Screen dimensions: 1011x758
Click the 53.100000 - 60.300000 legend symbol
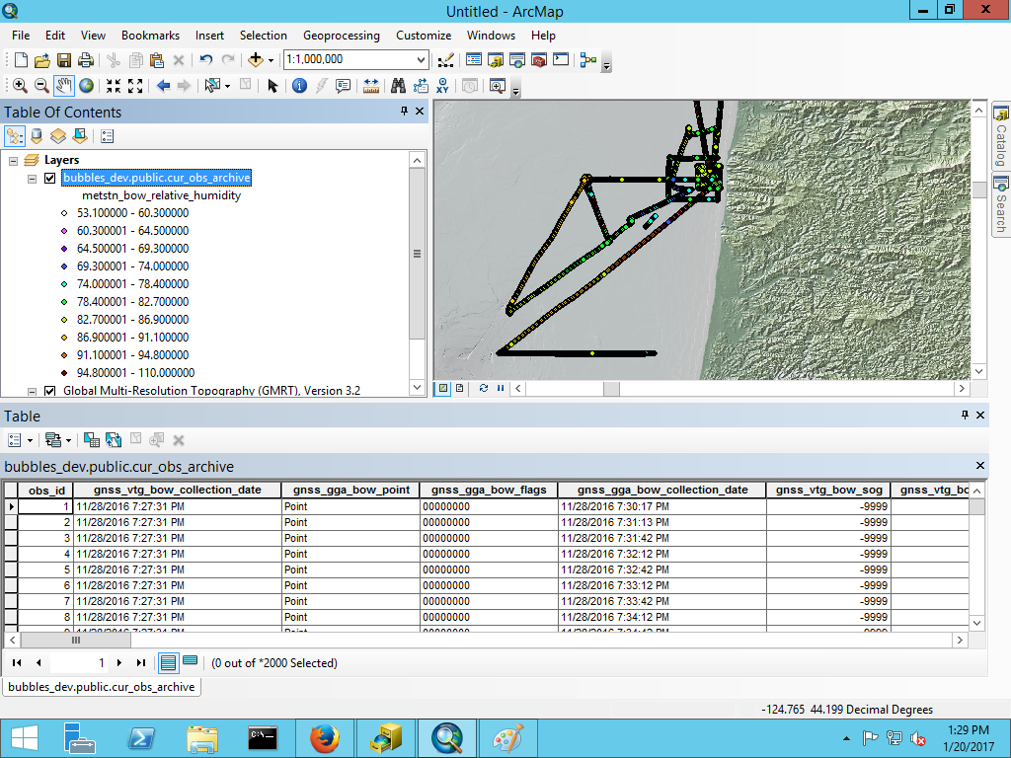point(64,213)
